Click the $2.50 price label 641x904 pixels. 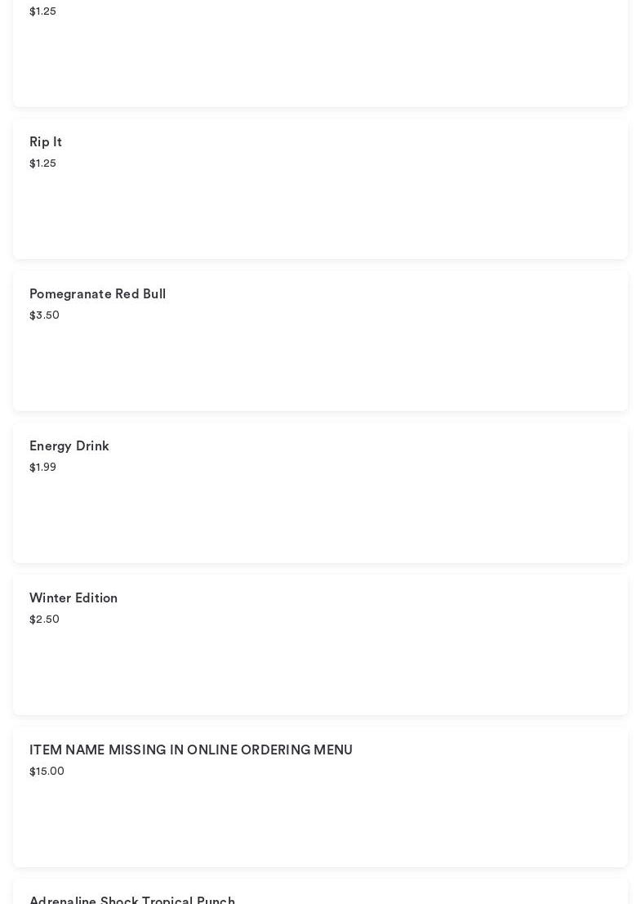point(44,620)
